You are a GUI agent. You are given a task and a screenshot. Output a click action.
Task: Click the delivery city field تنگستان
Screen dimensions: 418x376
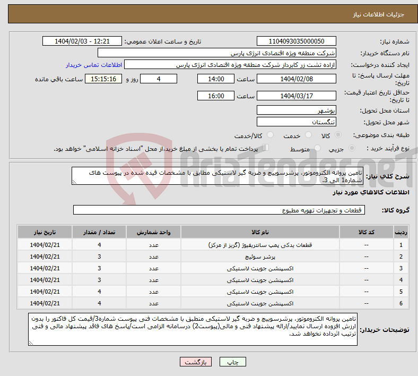pos(296,122)
